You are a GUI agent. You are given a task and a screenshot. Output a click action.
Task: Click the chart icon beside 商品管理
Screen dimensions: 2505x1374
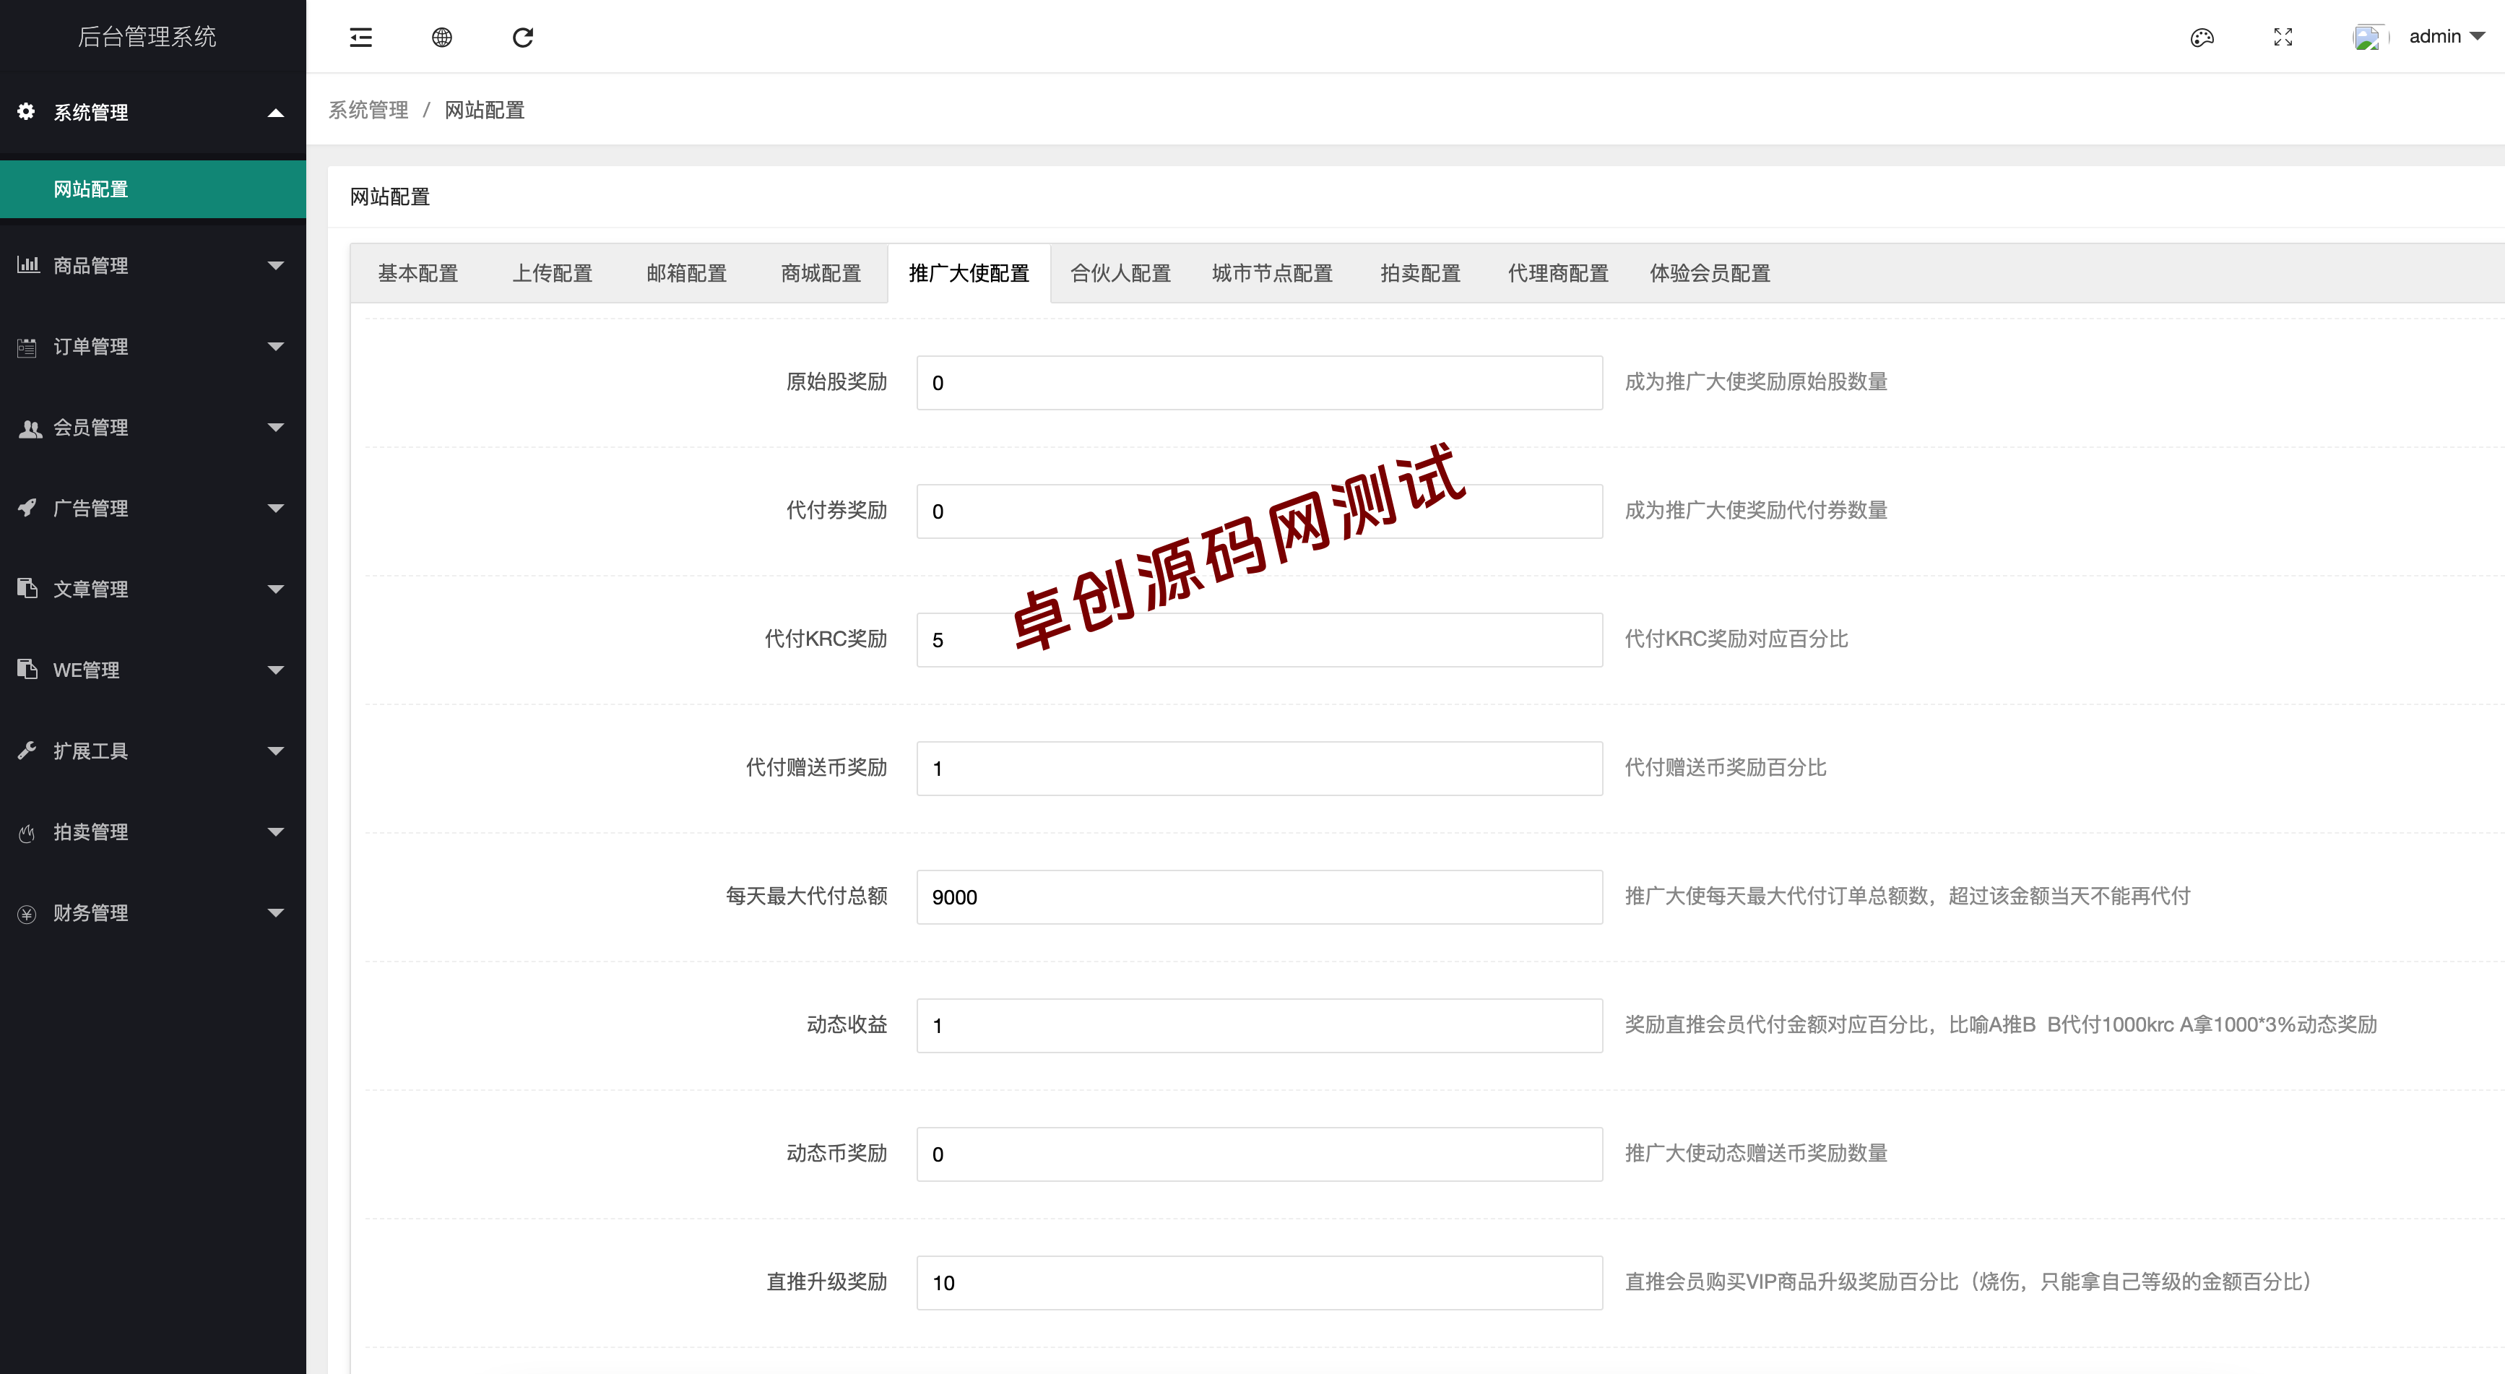tap(27, 264)
